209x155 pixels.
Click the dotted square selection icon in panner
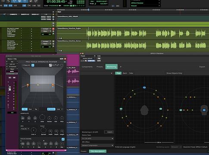(62, 65)
